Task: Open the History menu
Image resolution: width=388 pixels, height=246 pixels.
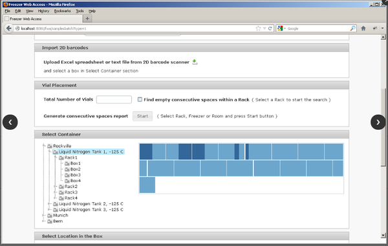Action: point(43,11)
